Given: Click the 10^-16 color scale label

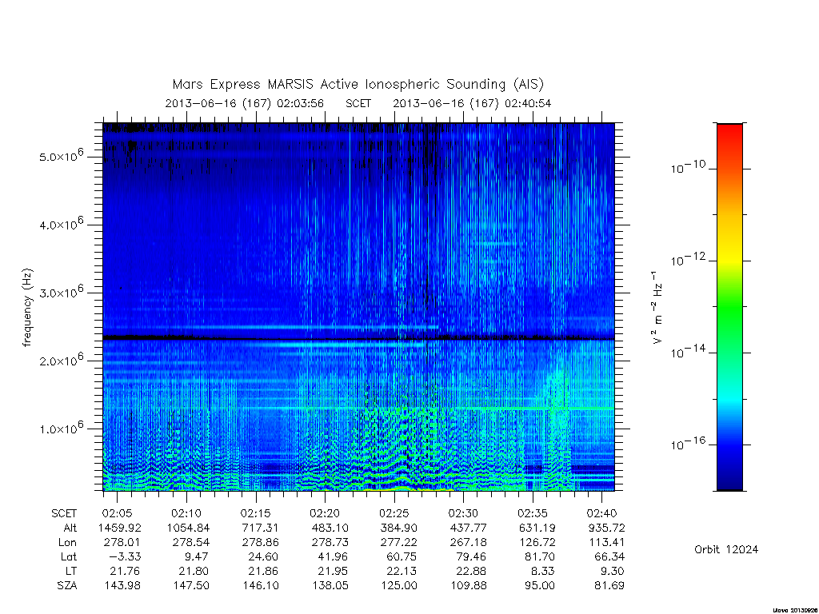Looking at the screenshot, I should (x=687, y=443).
